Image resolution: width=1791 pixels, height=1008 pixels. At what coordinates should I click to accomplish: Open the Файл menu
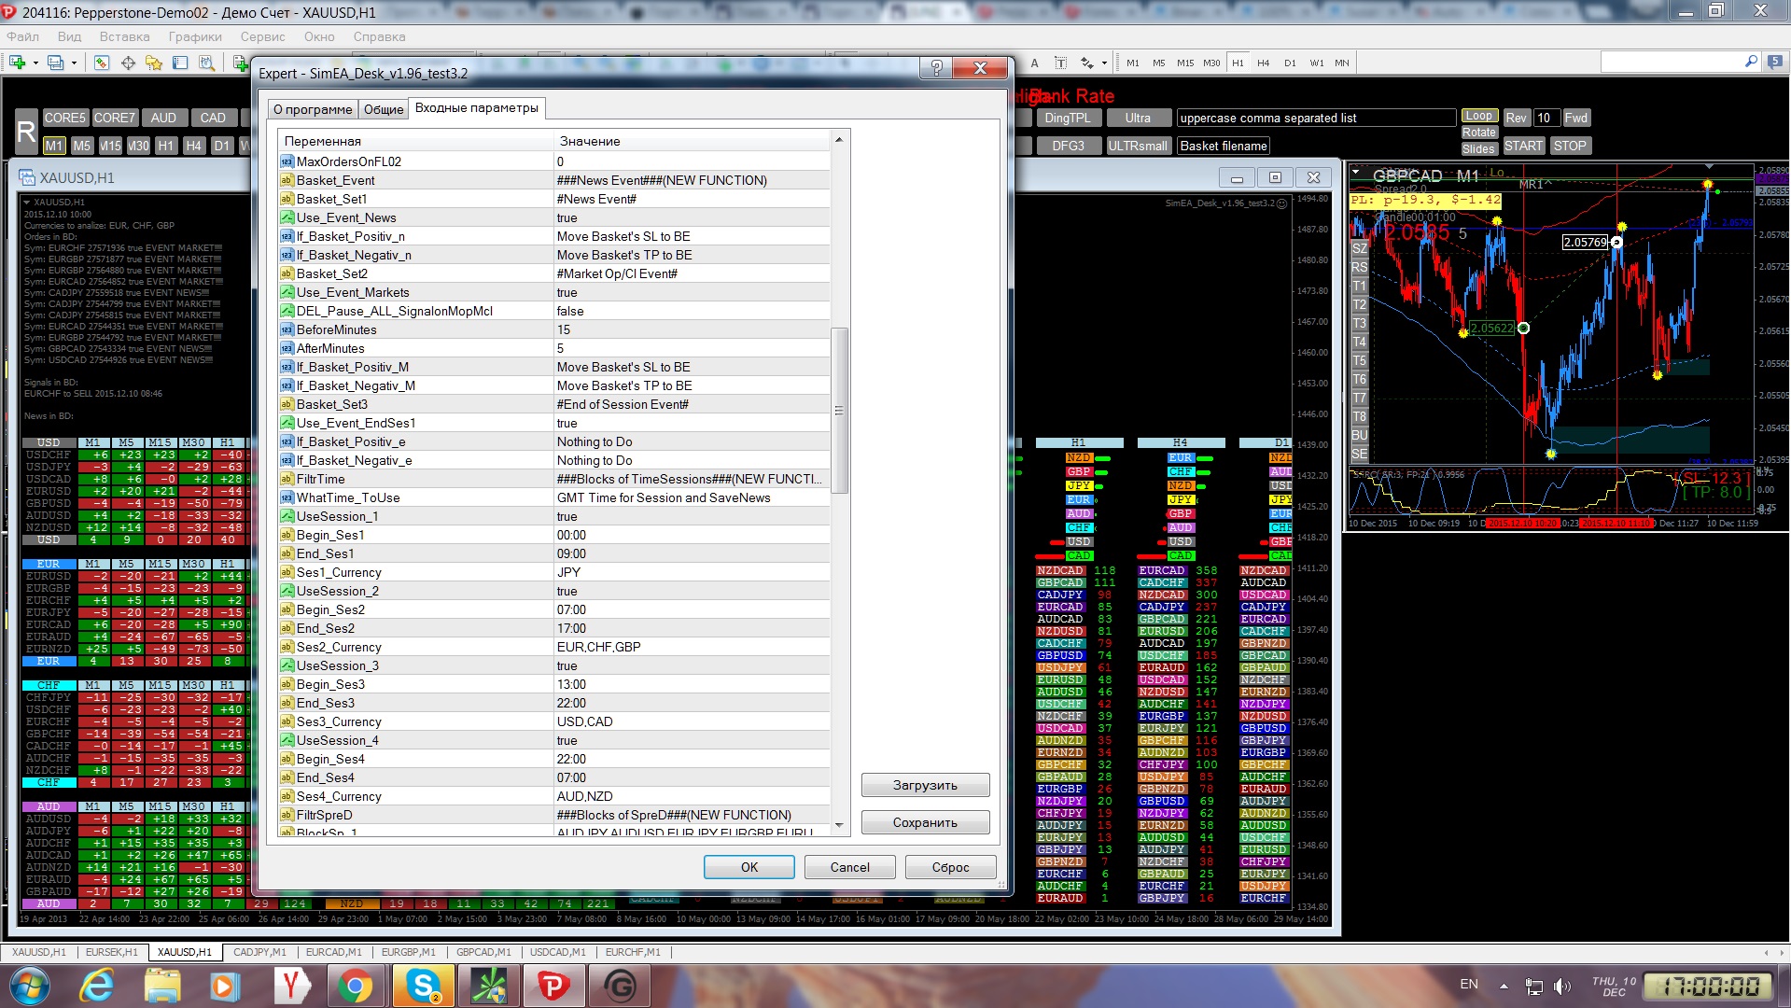coord(23,36)
